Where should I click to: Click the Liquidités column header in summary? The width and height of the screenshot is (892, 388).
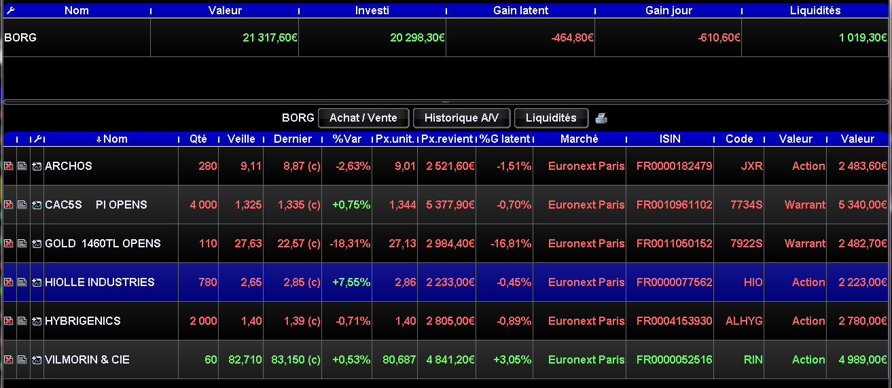pos(816,11)
